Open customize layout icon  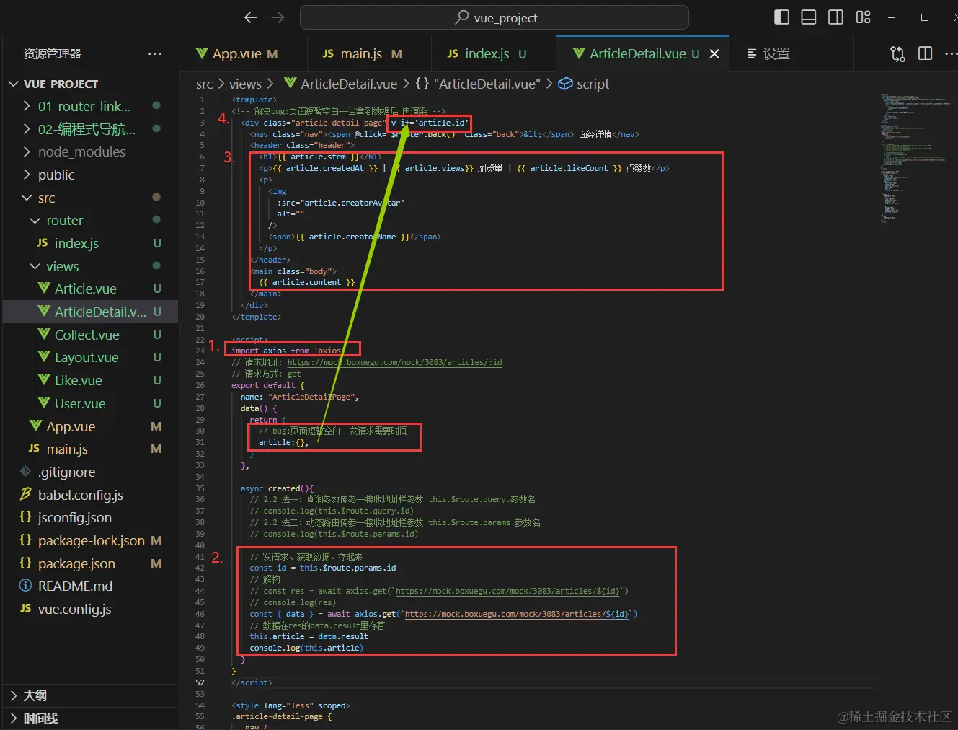tap(863, 17)
